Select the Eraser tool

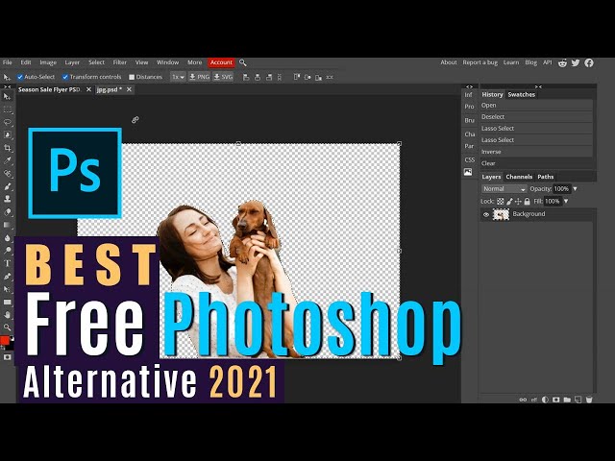coord(8,212)
